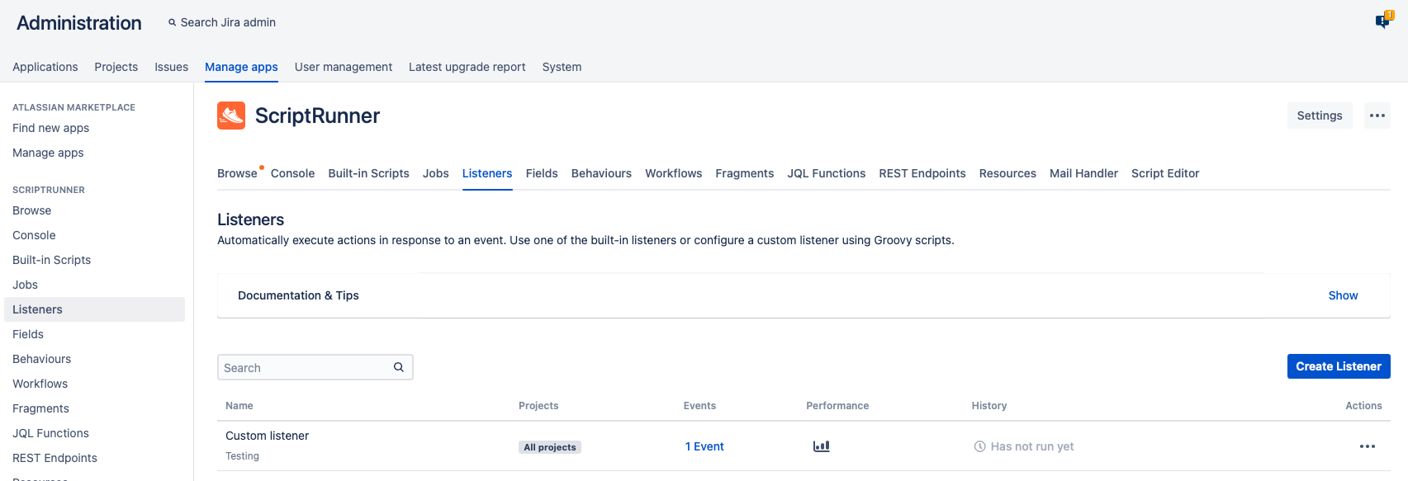Image resolution: width=1408 pixels, height=481 pixels.
Task: Click the Testing description text
Action: pyautogui.click(x=243, y=456)
